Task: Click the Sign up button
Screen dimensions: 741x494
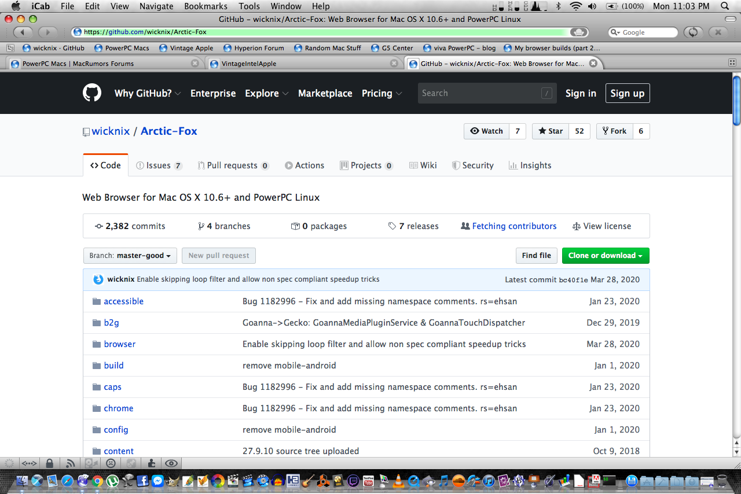Action: pos(628,93)
